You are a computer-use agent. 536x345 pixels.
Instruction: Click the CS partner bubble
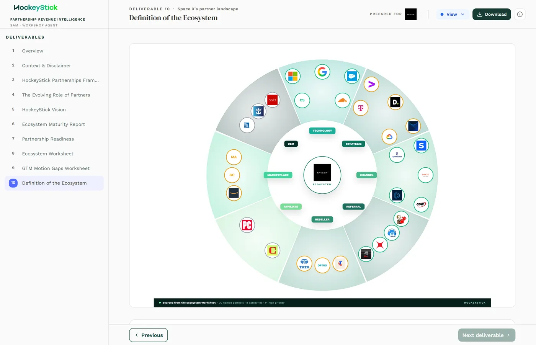click(302, 100)
